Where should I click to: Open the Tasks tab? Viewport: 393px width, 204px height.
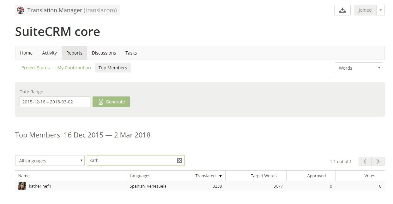[131, 53]
